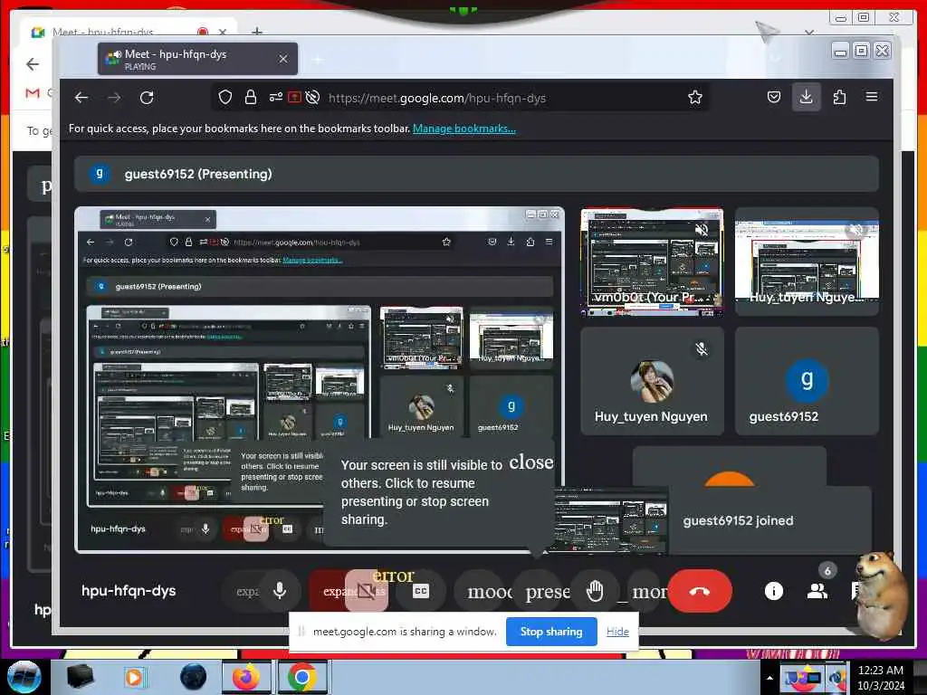Close the Meet hpu-hfqn-dys Firefox tab

pyautogui.click(x=283, y=59)
